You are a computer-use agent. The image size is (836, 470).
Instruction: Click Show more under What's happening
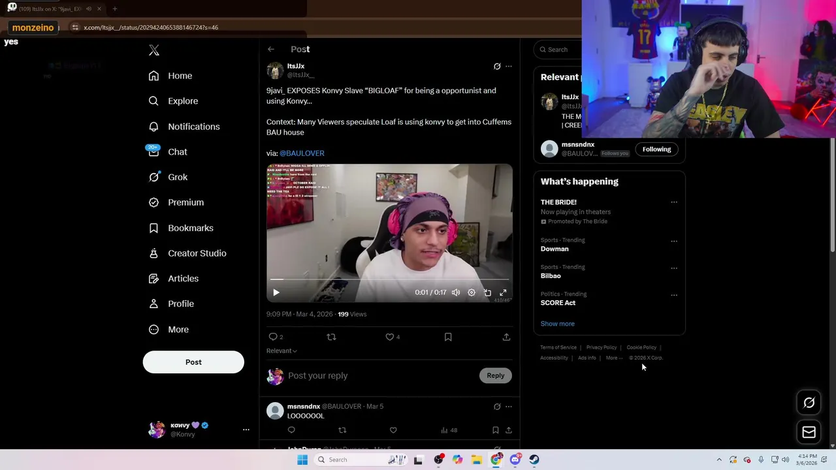557,324
